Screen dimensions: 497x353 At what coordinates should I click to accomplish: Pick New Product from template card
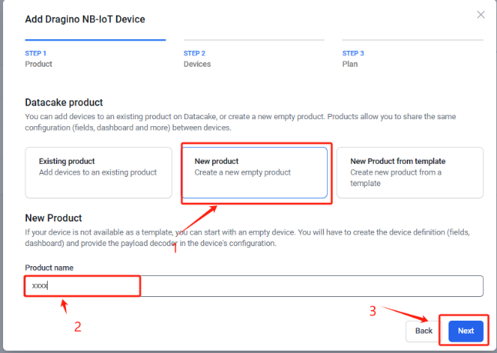tap(410, 172)
